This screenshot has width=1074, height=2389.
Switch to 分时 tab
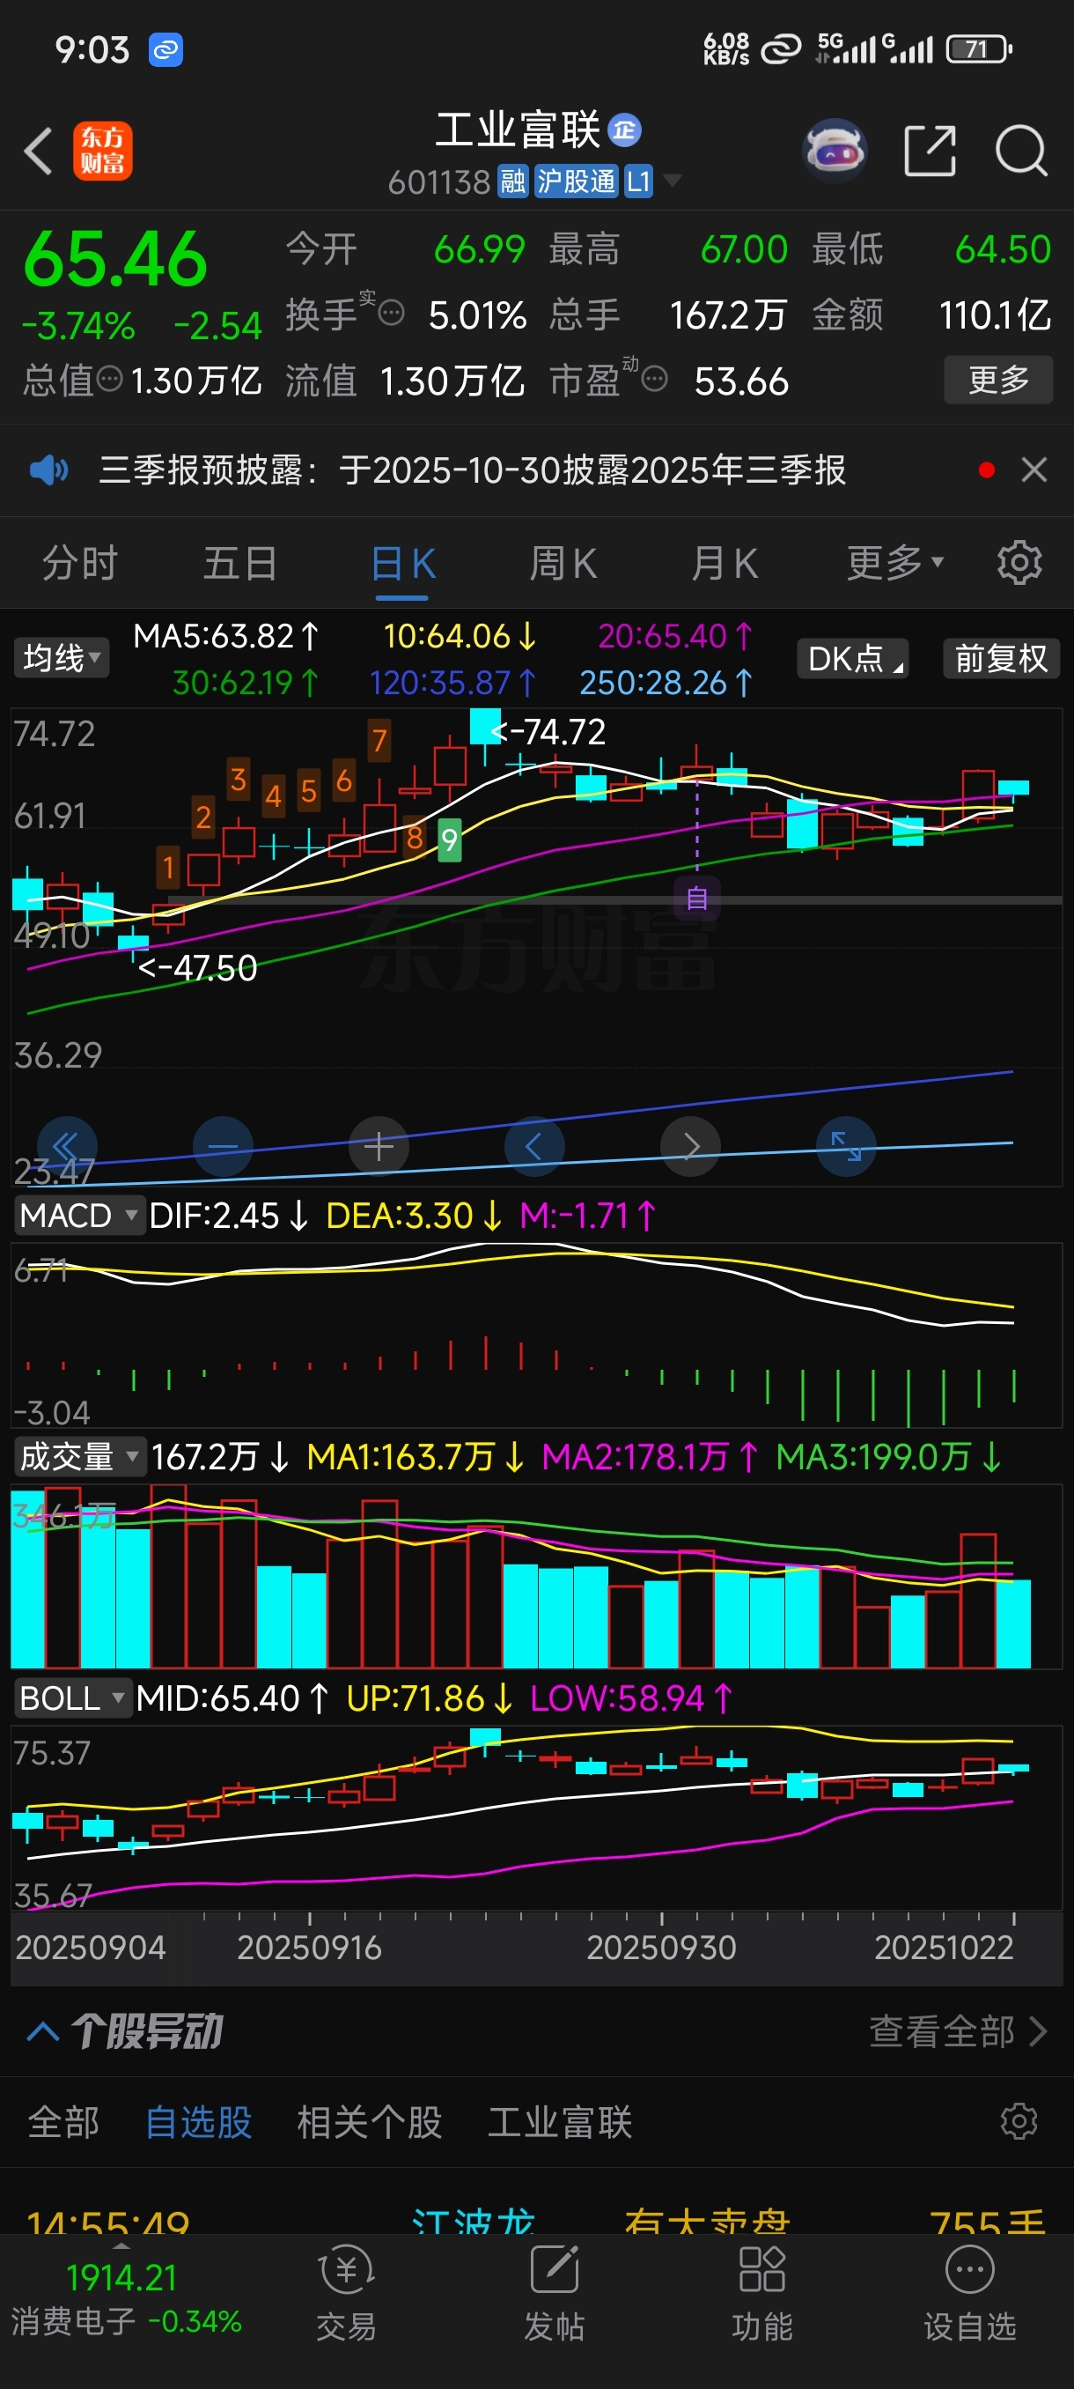[80, 563]
